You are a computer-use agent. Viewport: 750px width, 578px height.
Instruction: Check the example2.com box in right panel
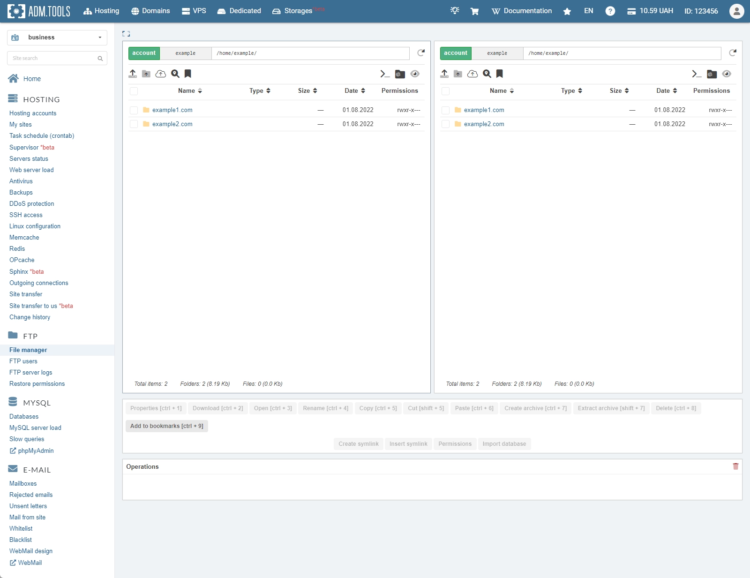point(446,124)
